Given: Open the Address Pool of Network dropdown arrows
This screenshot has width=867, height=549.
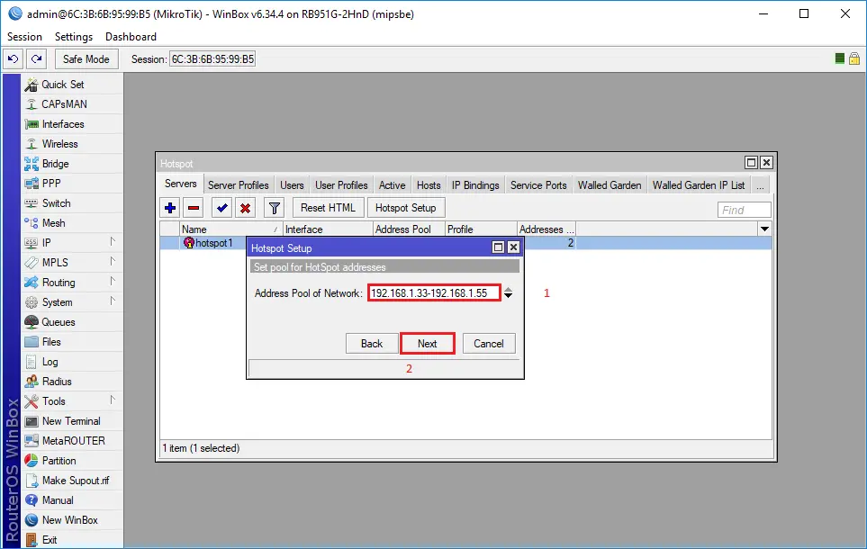Looking at the screenshot, I should coord(508,293).
